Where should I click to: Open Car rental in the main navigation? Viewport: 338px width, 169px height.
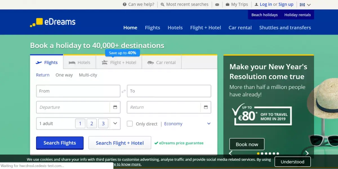240,28
